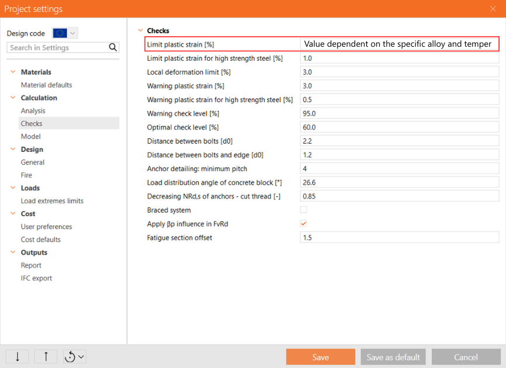This screenshot has width=506, height=368.
Task: Select Analysis in the settings tree
Action: [33, 111]
